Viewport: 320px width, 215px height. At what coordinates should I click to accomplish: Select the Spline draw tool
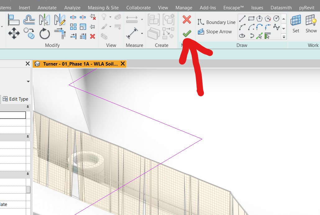point(276,27)
